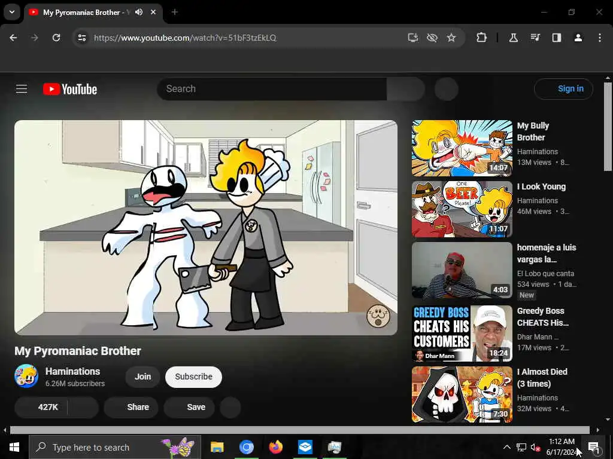Mute tab using speaker icon on tab

[139, 12]
